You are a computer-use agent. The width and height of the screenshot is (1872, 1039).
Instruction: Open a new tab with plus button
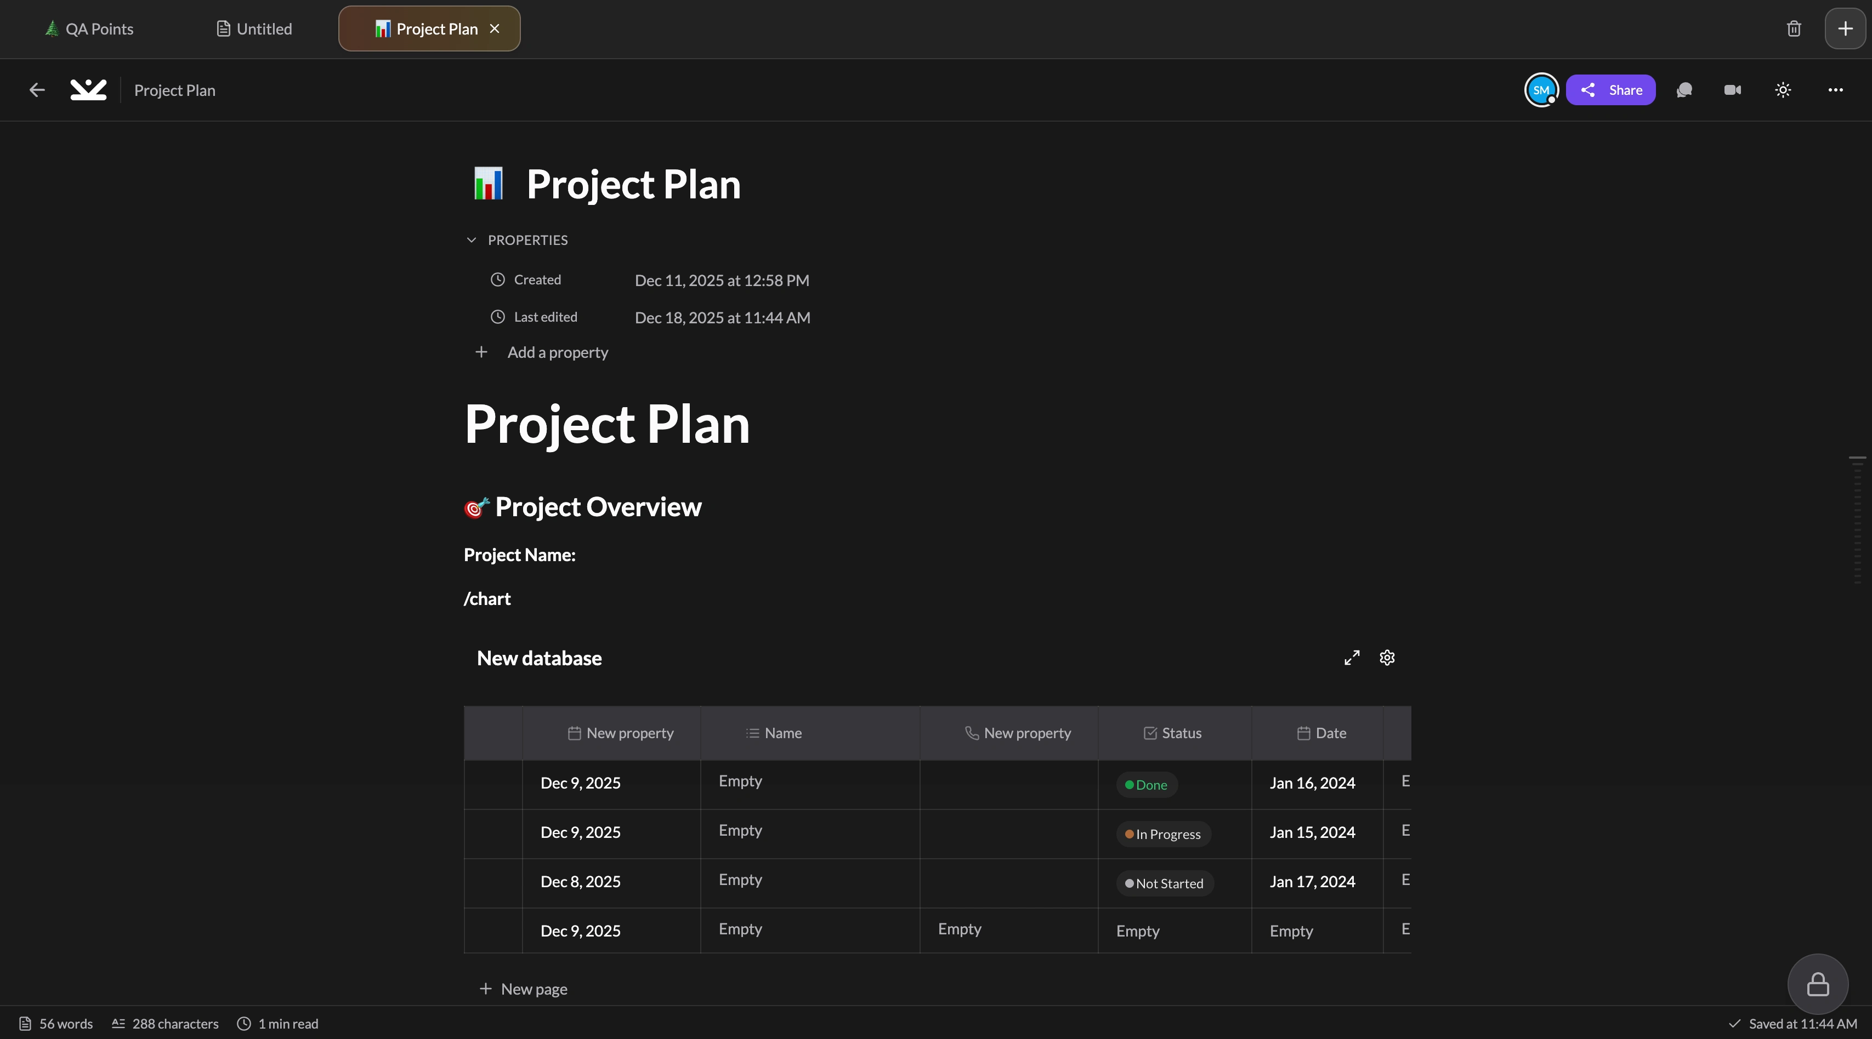(1845, 29)
